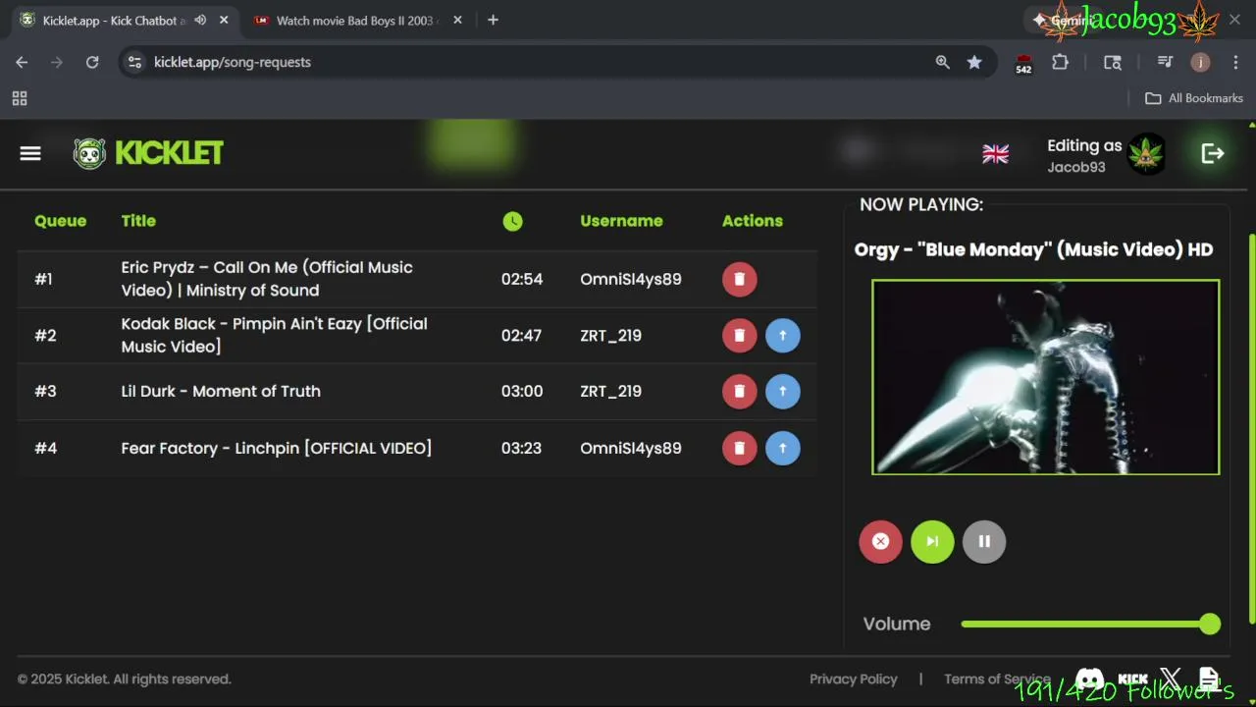The width and height of the screenshot is (1256, 707).
Task: Delete Kodak Black Pimpin Ain't Eazy request
Action: [740, 335]
